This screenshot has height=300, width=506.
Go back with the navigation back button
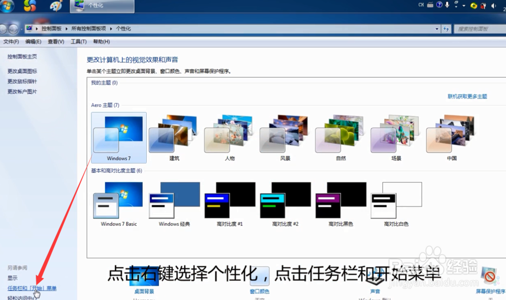(3, 29)
